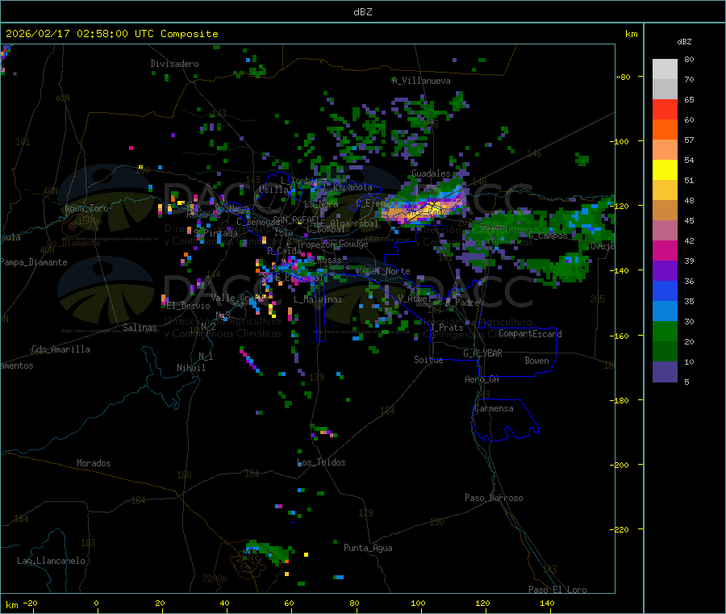Viewport: 726px width, 614px height.
Task: Click the dBZ title at top
Action: (362, 12)
